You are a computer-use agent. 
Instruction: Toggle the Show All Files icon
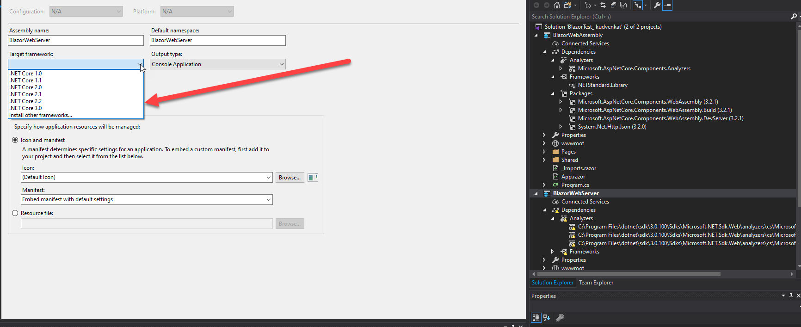(x=623, y=5)
